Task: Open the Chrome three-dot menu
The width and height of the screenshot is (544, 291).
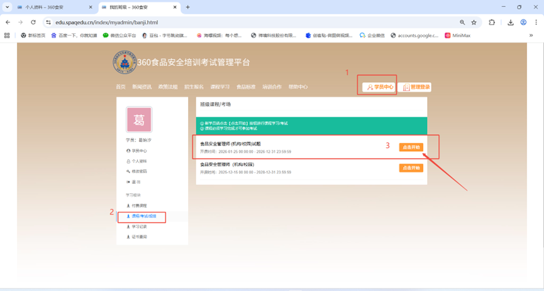Action: 536,22
